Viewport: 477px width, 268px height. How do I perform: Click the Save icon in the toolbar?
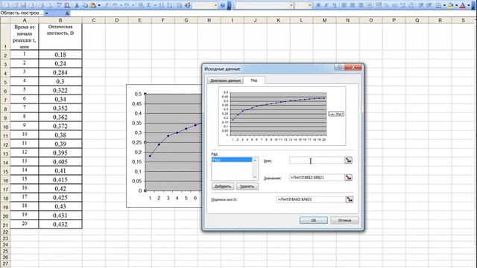click(23, 5)
